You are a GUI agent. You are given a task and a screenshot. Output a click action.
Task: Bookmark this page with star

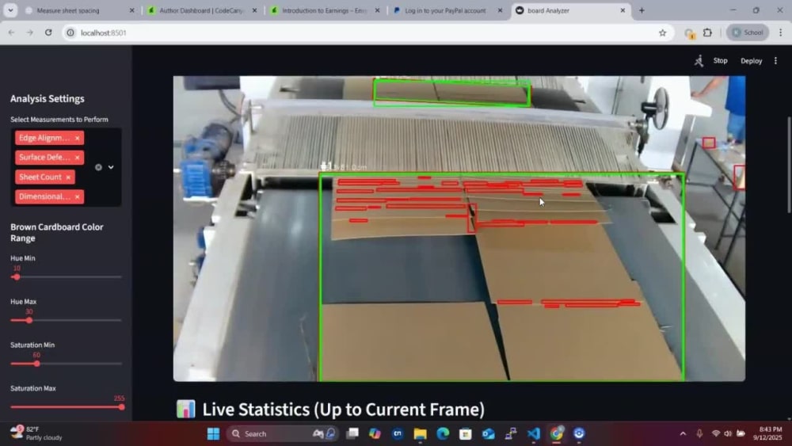pos(662,32)
